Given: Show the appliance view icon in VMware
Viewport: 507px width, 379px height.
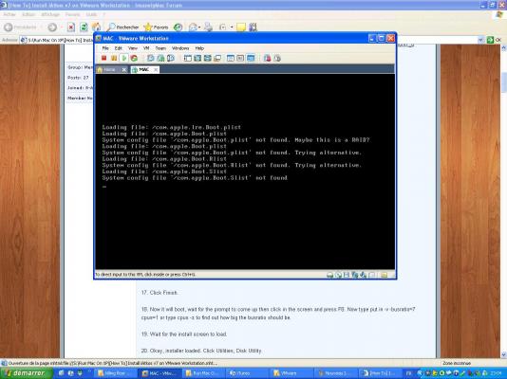Looking at the screenshot, I should pos(240,58).
